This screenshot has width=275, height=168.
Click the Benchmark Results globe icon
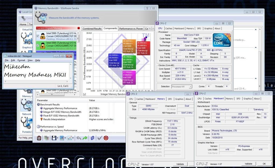click(x=38, y=105)
